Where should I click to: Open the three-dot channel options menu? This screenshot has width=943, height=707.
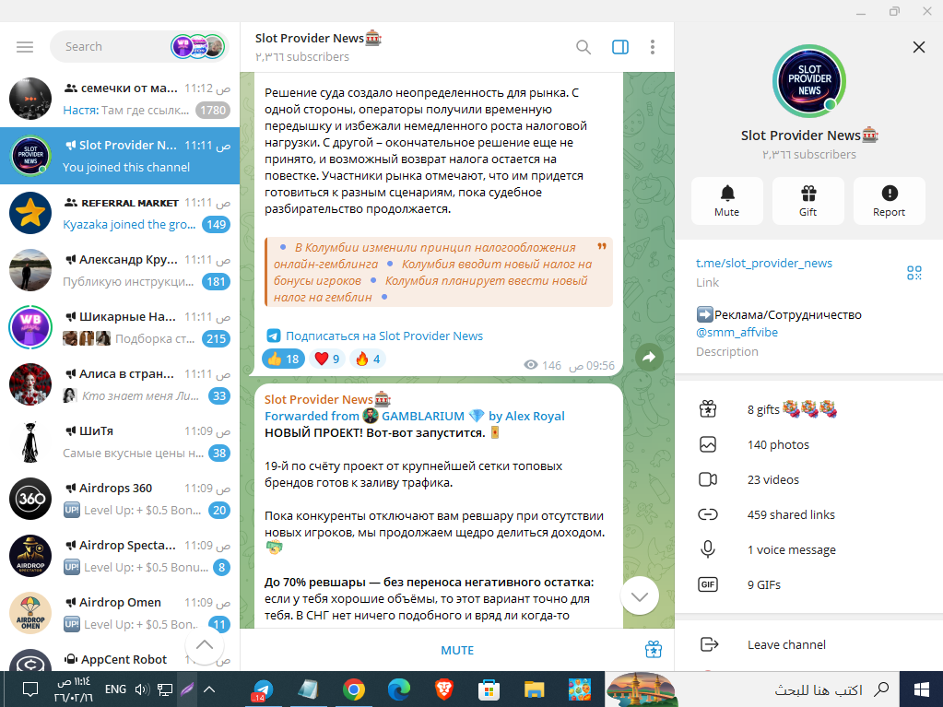point(653,47)
